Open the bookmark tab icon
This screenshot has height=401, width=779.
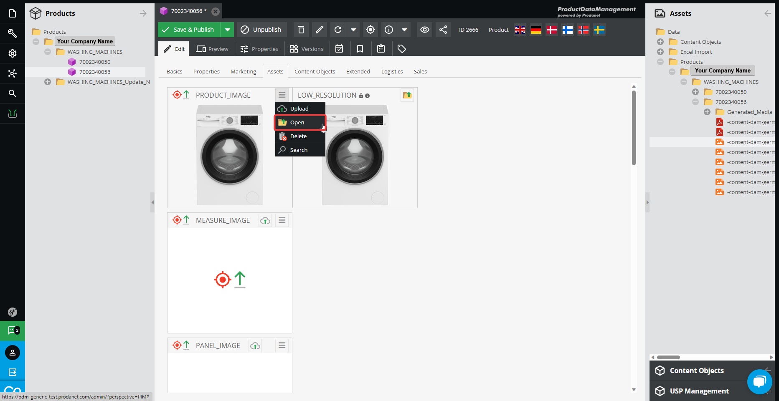click(x=360, y=49)
